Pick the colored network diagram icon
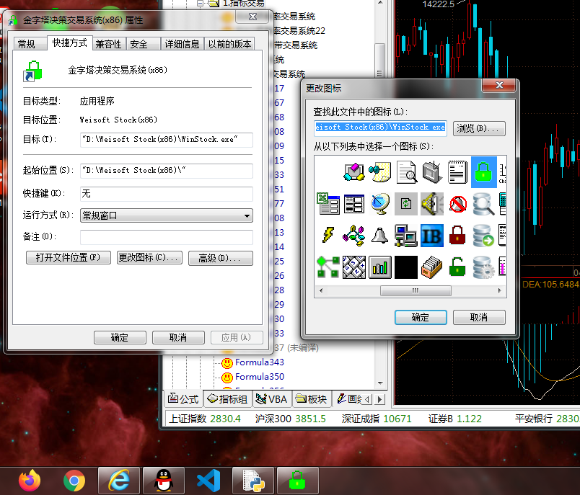This screenshot has height=495, width=580. click(354, 236)
